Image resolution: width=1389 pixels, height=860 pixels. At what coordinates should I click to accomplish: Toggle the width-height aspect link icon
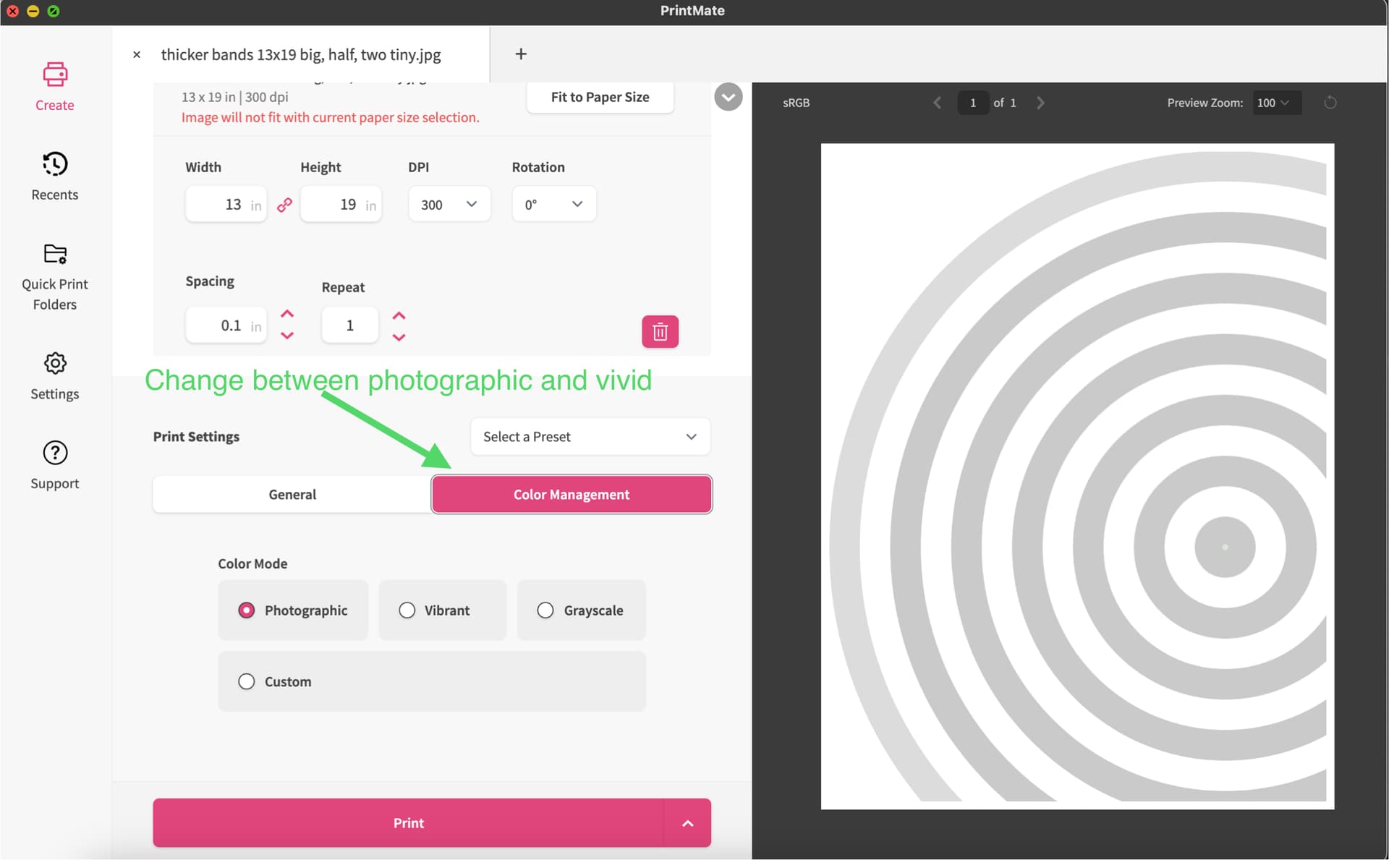click(x=284, y=205)
